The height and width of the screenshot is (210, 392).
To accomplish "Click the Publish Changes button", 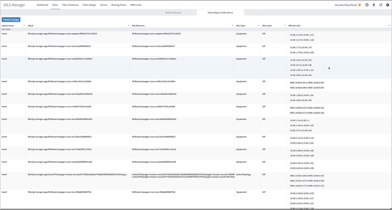I will tap(11, 20).
